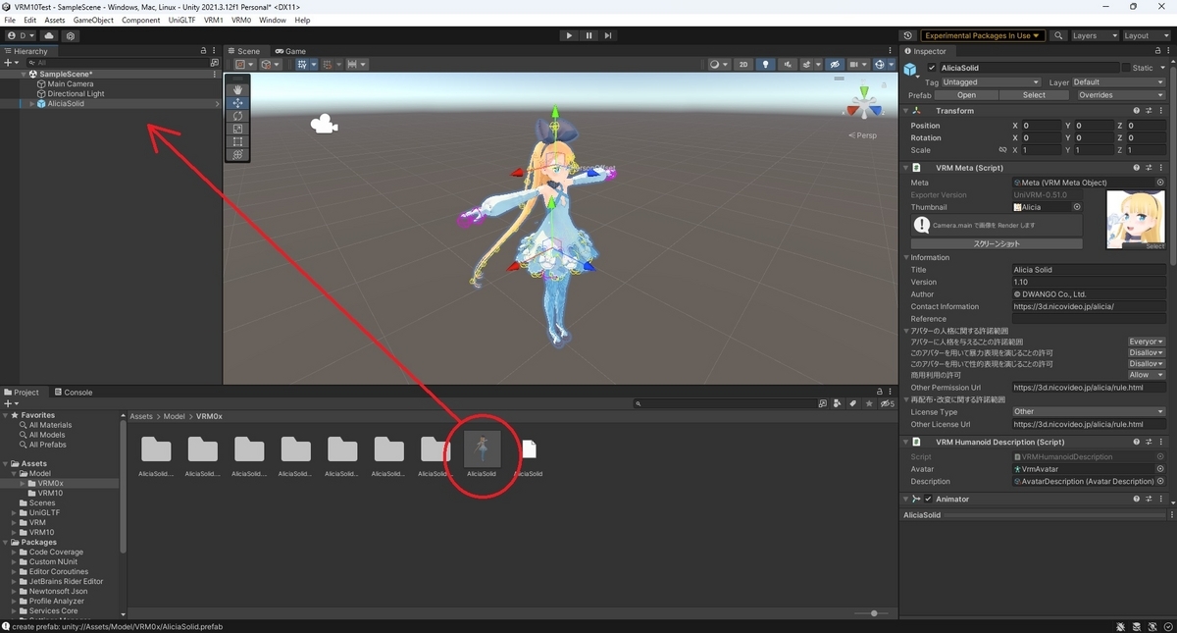This screenshot has height=633, width=1177.
Task: Open the UniGLTF menu
Action: pos(181,20)
